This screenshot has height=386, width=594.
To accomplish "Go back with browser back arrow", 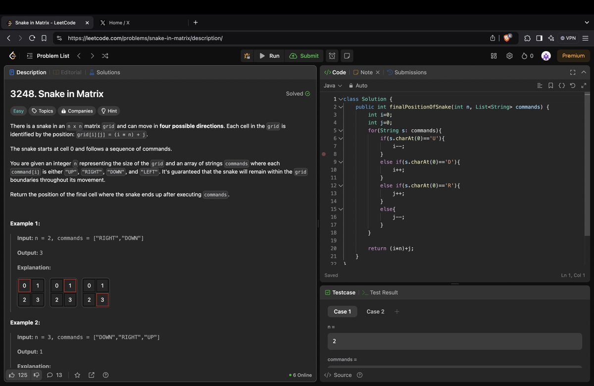I will (8, 38).
